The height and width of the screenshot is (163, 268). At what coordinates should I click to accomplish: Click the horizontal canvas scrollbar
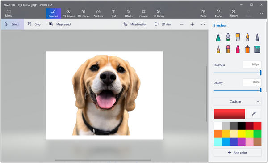tap(103, 160)
